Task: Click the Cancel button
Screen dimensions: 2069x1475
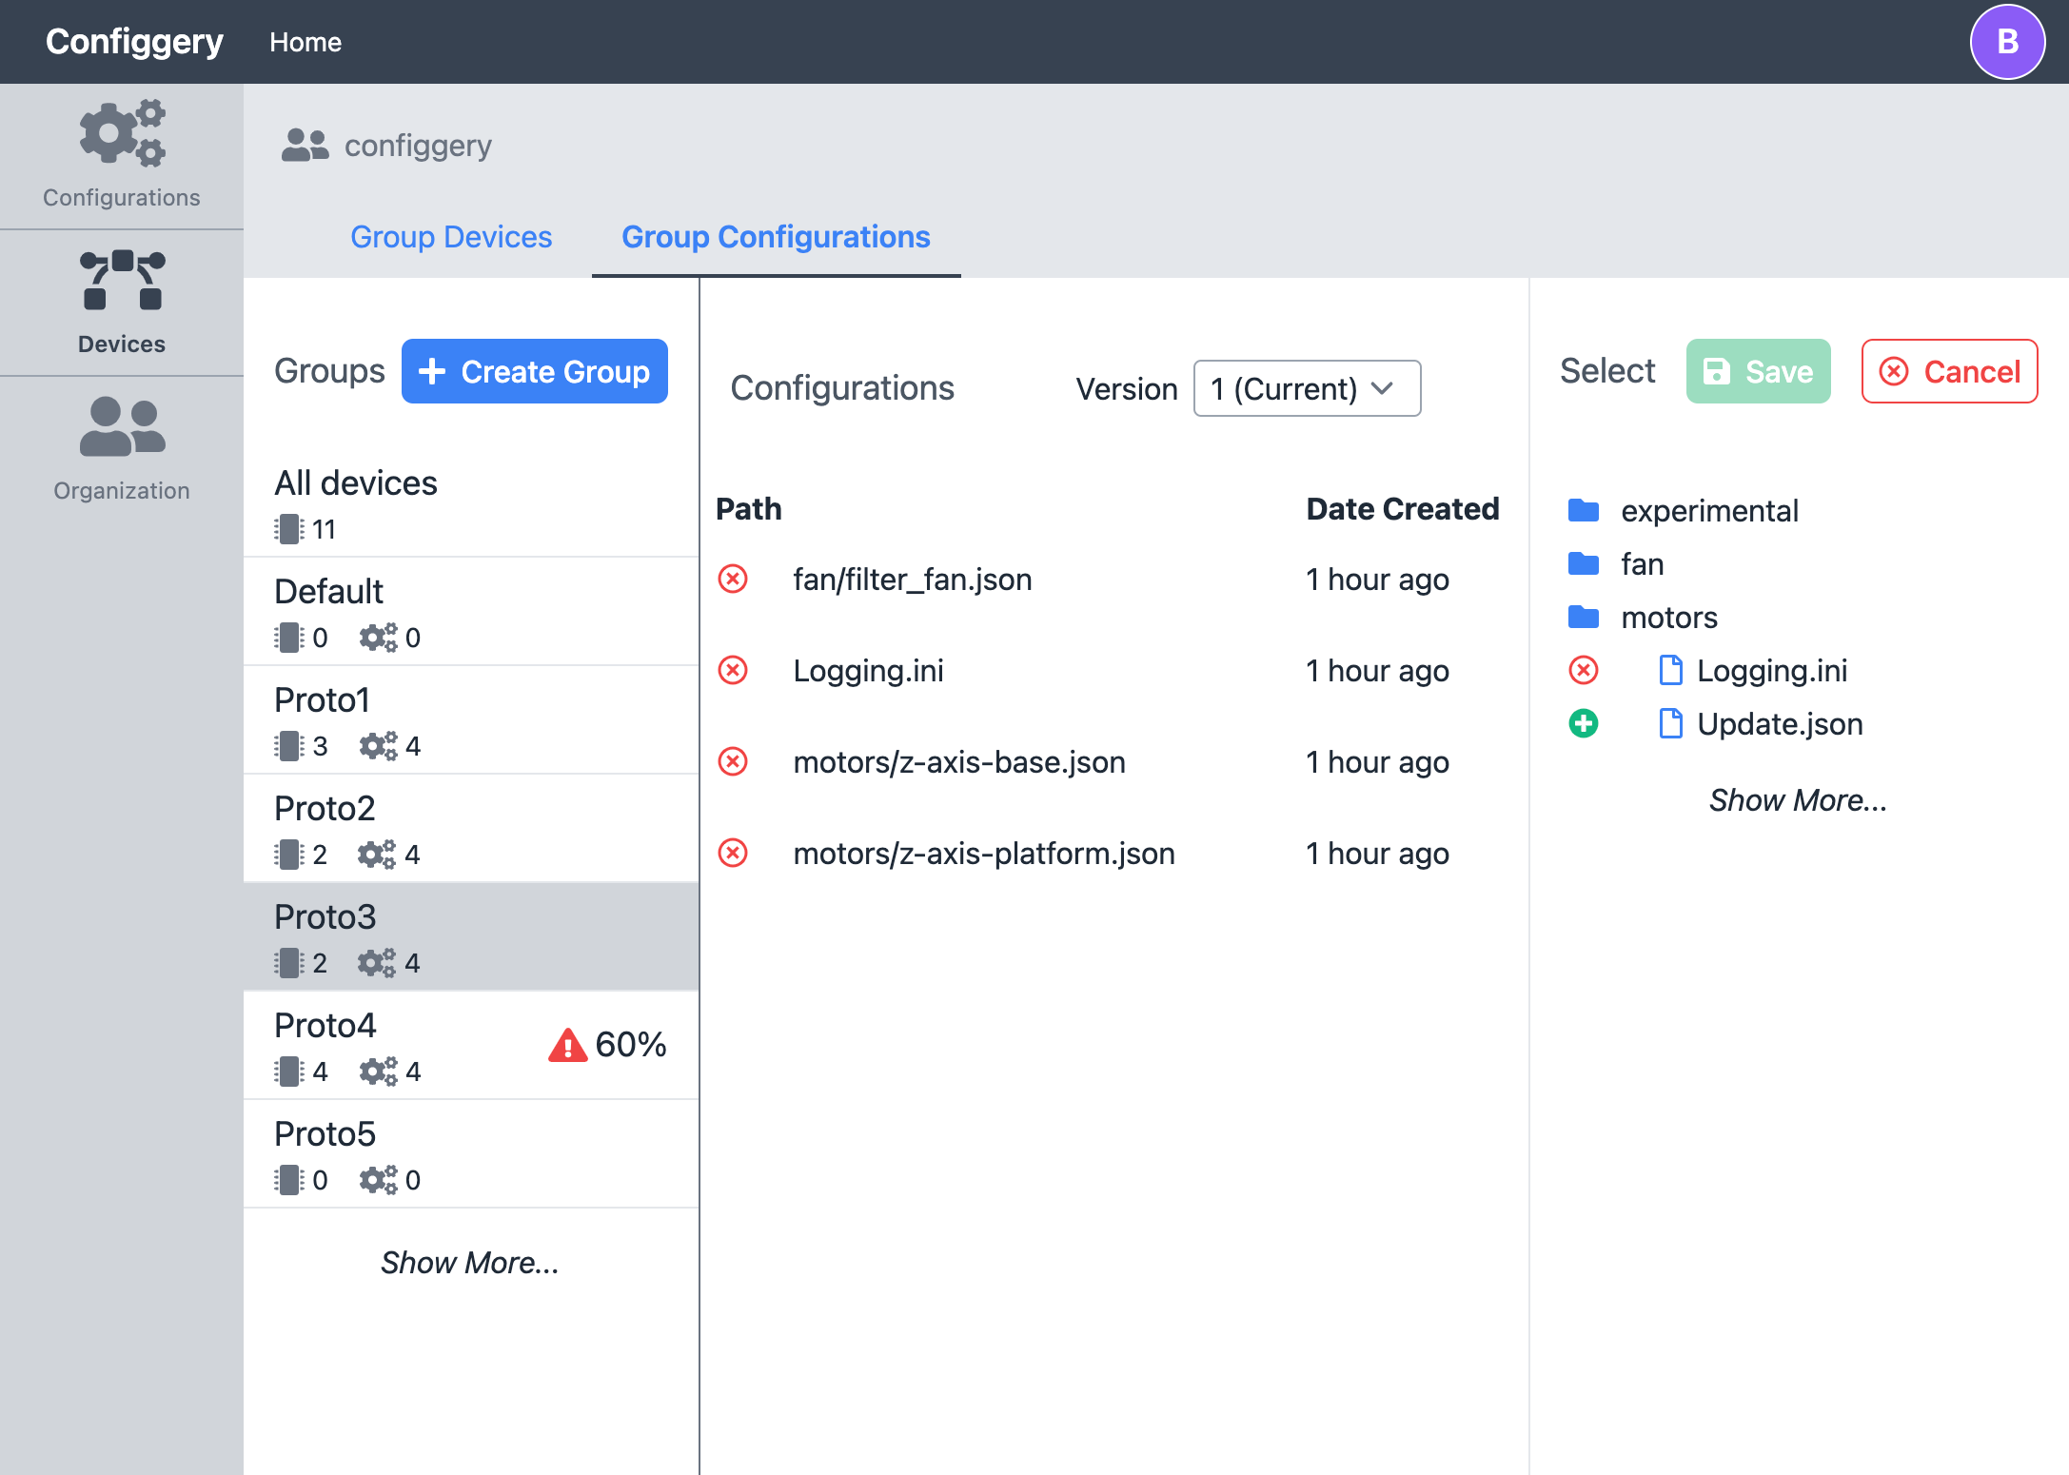Action: (1948, 371)
